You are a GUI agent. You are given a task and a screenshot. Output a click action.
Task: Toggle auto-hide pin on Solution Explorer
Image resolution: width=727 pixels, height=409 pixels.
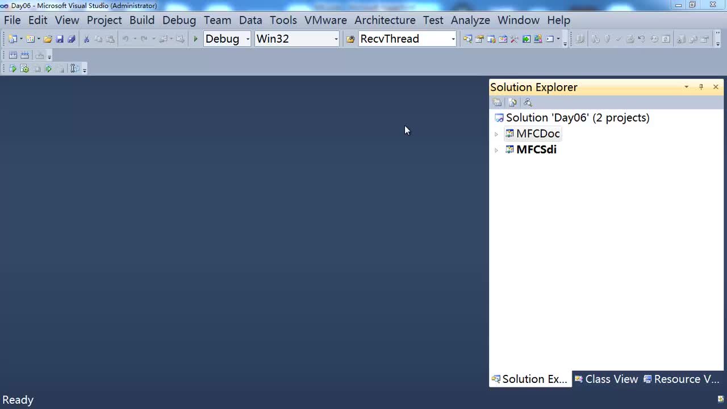tap(701, 87)
